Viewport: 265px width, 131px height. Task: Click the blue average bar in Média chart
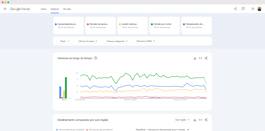click(60, 93)
